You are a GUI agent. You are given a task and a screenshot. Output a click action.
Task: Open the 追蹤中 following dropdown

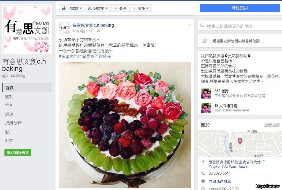98,8
